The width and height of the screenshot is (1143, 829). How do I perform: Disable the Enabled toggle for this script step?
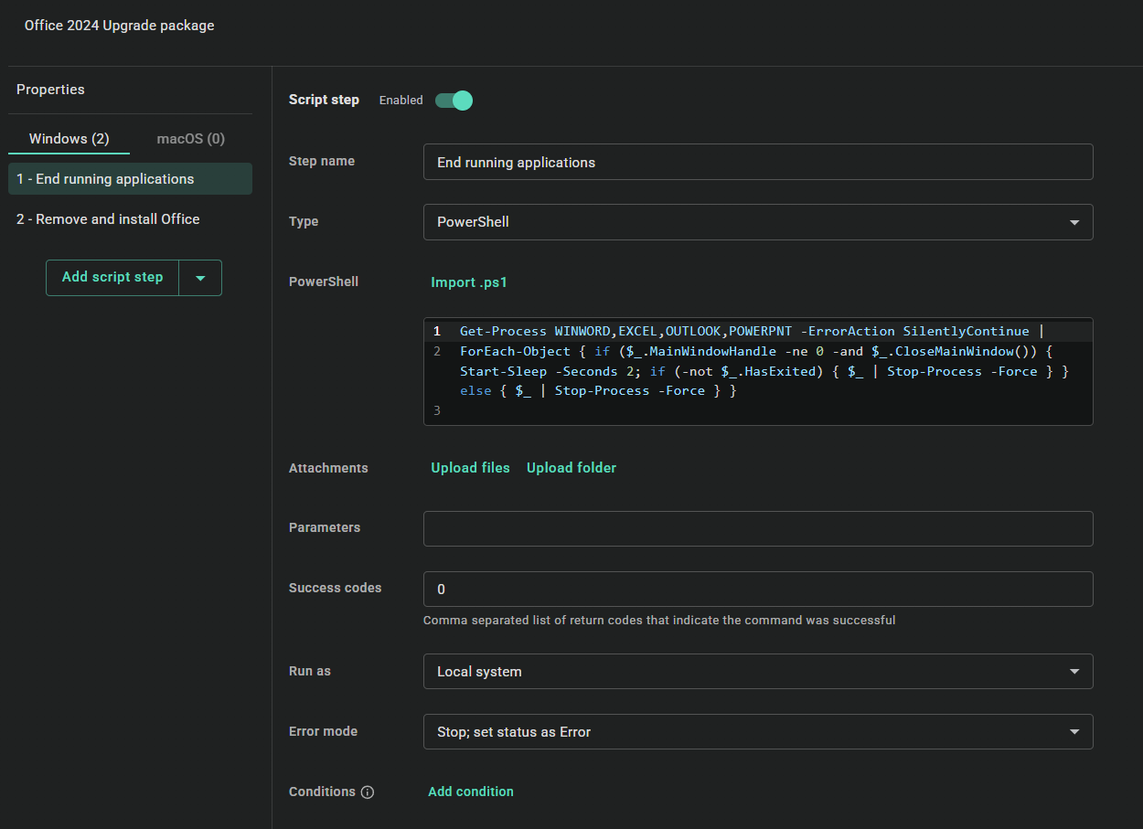(x=454, y=101)
